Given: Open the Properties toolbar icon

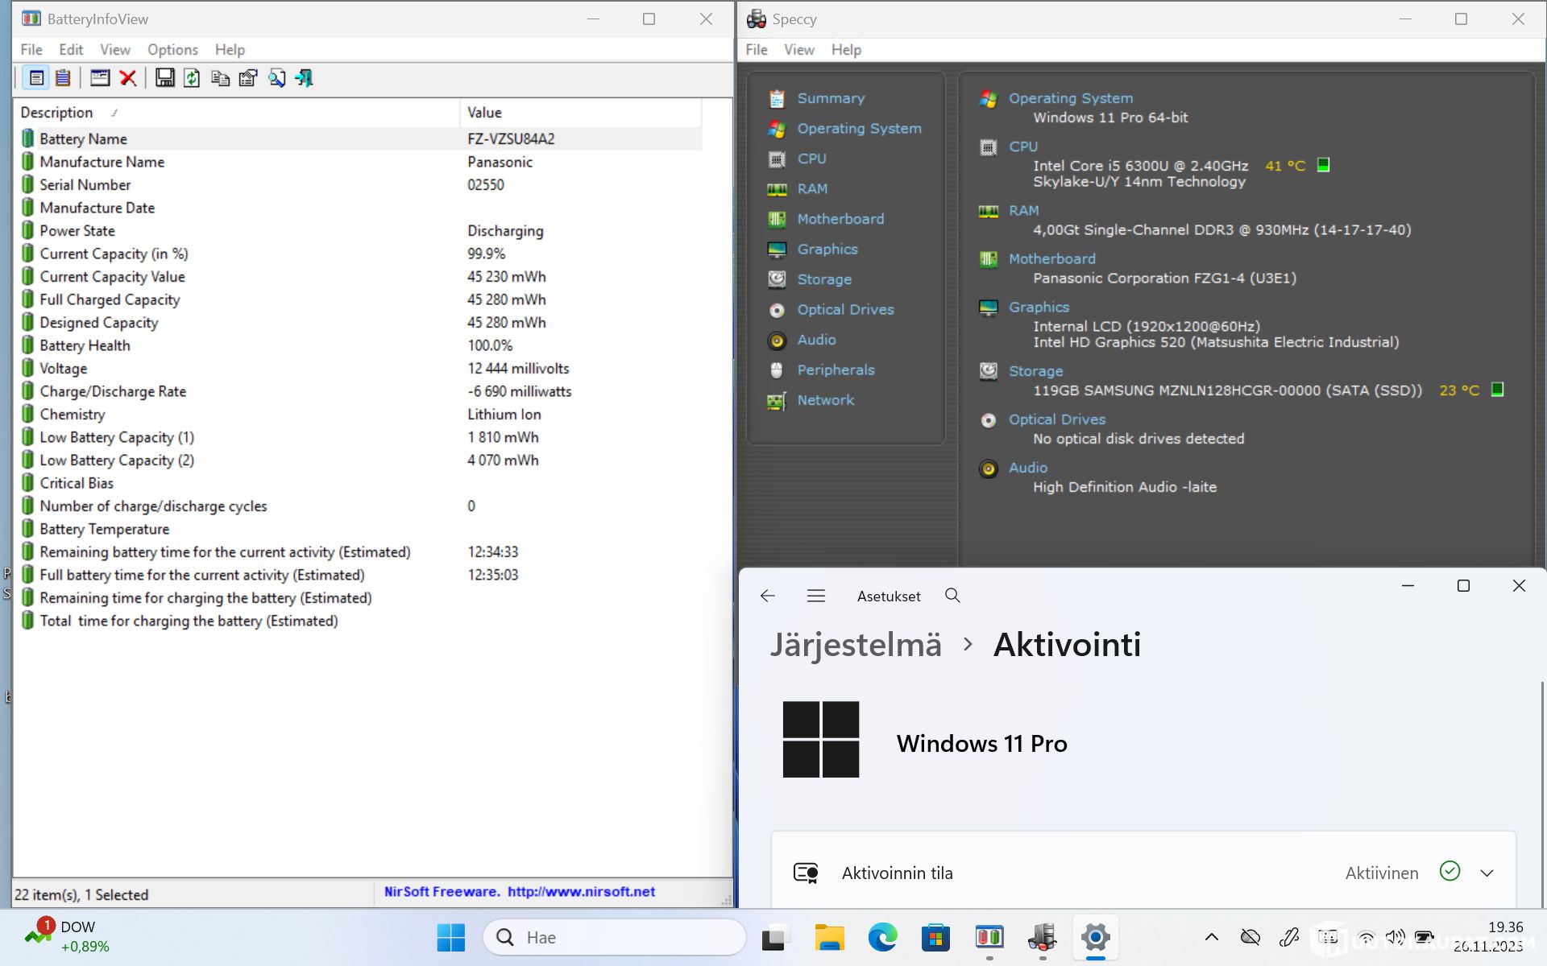Looking at the screenshot, I should pyautogui.click(x=248, y=78).
